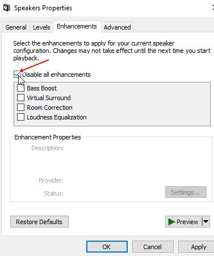Click the Enhancements tab
The height and width of the screenshot is (256, 214).
(x=77, y=26)
